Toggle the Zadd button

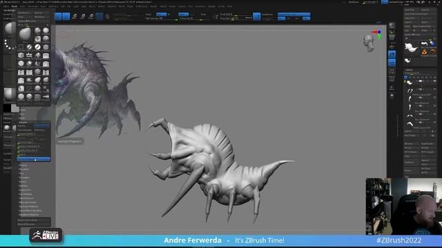tap(183, 14)
